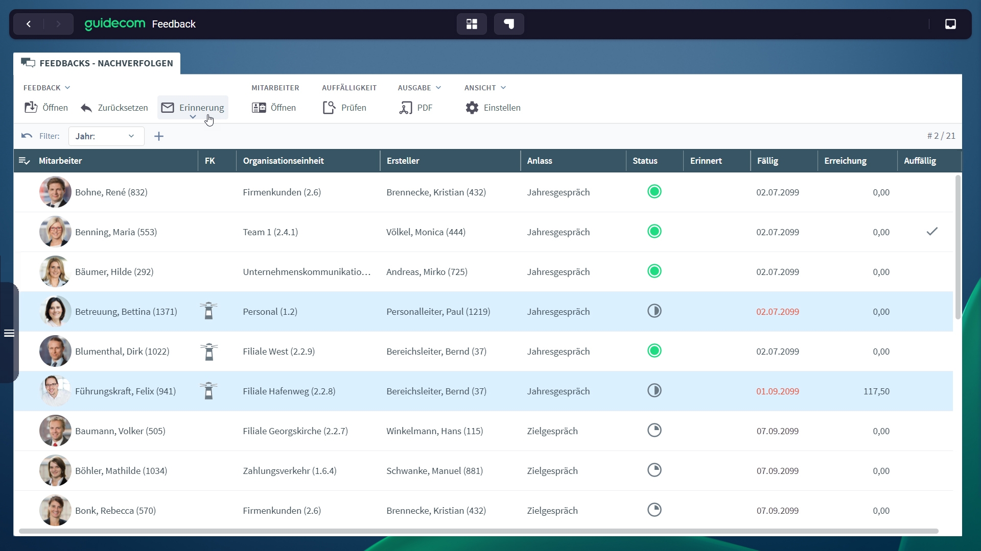Click Auffällig checkmark for Benning, Maria

coord(932,232)
